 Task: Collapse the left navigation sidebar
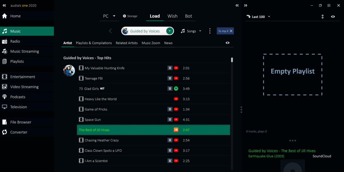4,5
